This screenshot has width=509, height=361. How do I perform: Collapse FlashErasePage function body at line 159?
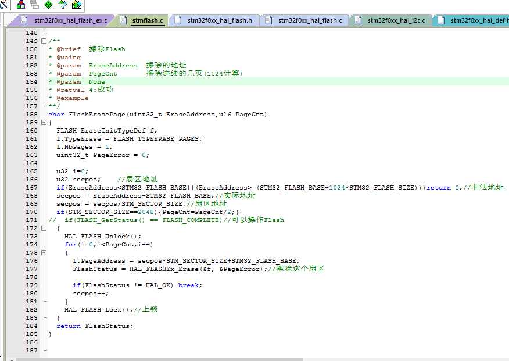coord(44,123)
